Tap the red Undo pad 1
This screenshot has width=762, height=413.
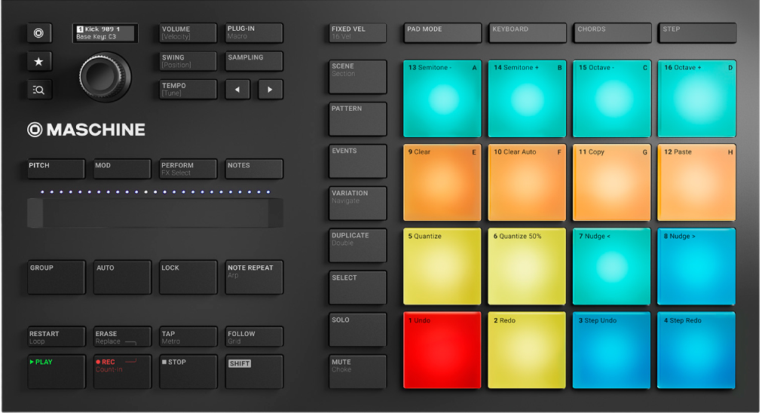point(442,351)
